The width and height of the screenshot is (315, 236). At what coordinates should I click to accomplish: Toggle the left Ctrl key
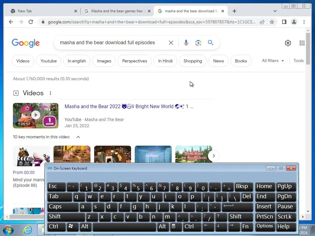coord(57,226)
